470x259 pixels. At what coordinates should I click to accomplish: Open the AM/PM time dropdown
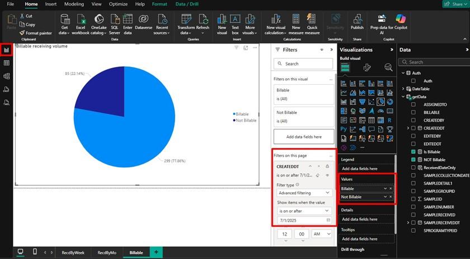(322, 235)
